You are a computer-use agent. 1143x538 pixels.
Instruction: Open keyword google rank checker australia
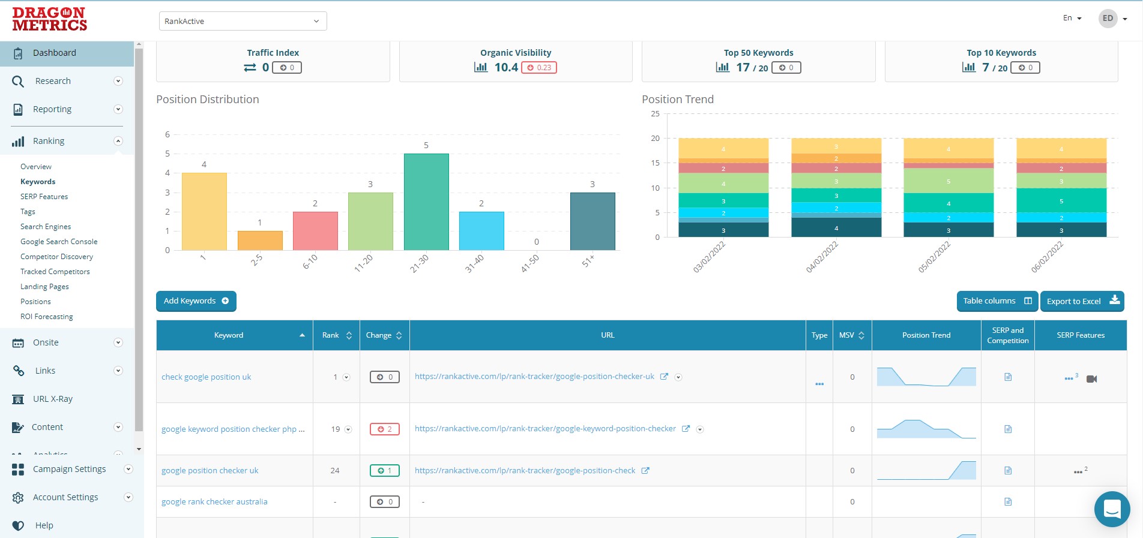214,502
